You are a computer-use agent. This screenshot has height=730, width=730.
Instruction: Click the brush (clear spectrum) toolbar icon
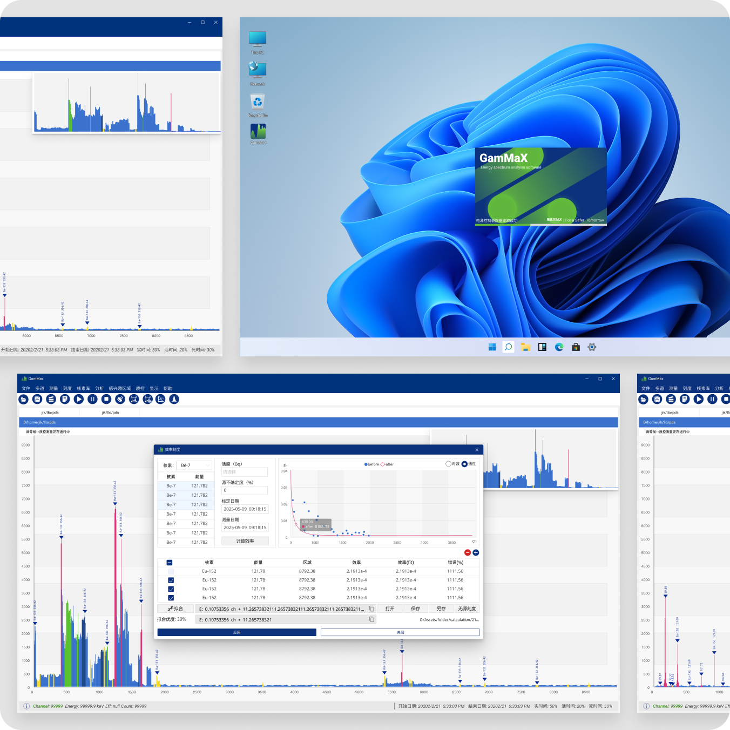click(x=120, y=399)
